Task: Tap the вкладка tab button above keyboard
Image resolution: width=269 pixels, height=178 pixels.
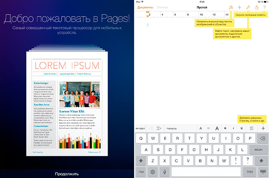Action: (140, 128)
